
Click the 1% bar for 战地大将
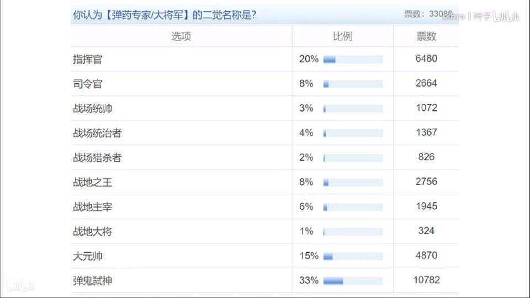click(x=352, y=232)
